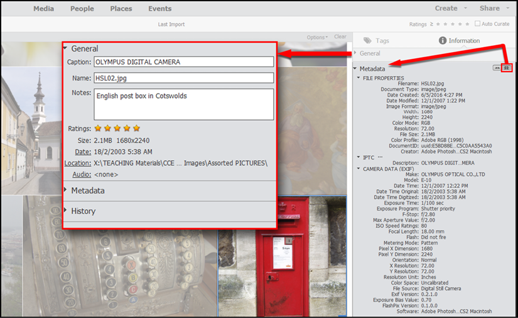Click Make value OLYMPUS OPTICAL CO.,LTD

coord(453,174)
